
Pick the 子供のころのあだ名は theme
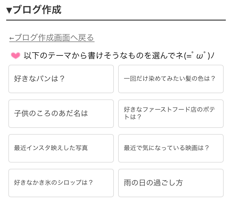coord(61,114)
